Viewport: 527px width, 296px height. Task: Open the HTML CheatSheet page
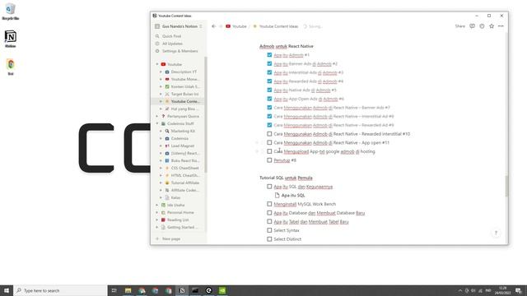point(184,175)
